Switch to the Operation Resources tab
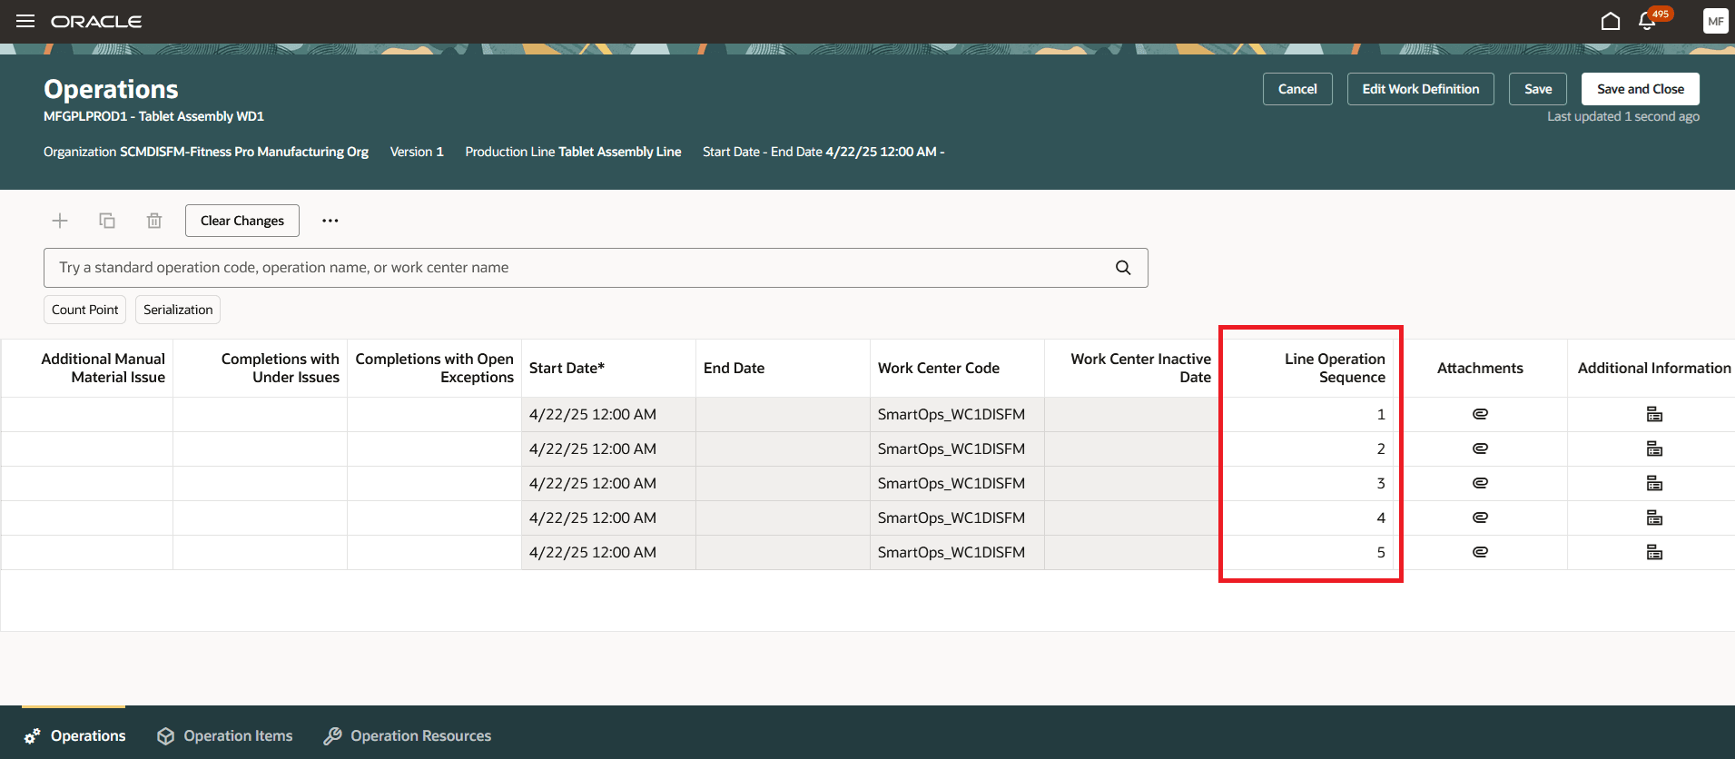 tap(408, 735)
